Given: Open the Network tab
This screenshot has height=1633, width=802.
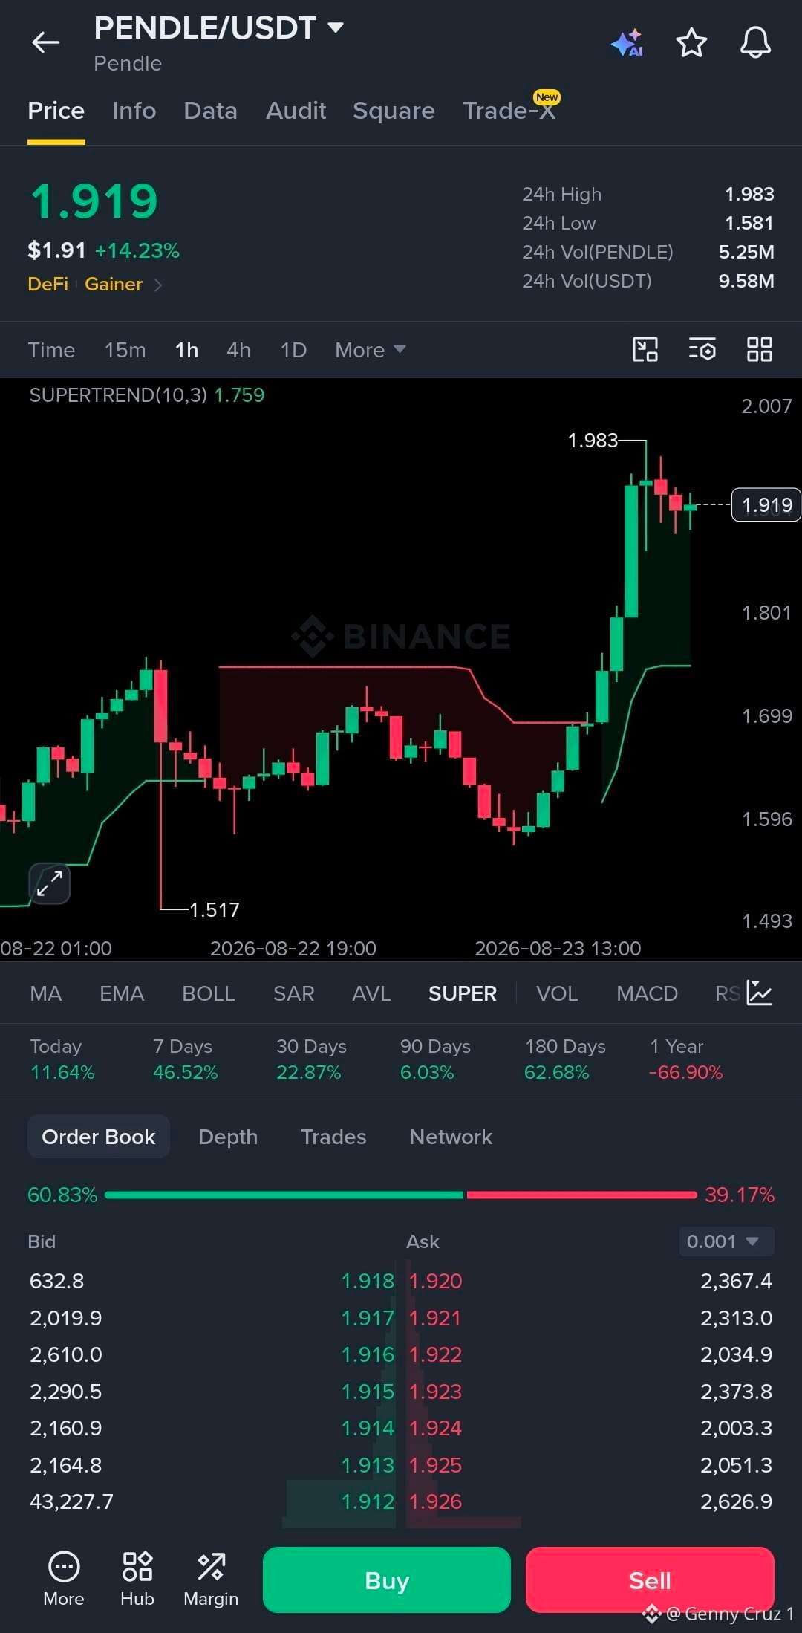Looking at the screenshot, I should (451, 1137).
